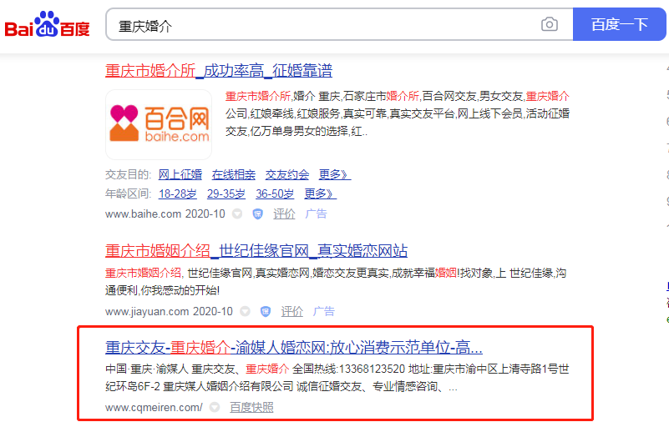Select age range 36-50岁

(x=275, y=193)
